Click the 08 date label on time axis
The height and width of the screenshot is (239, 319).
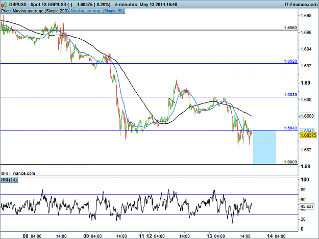coord(26,236)
